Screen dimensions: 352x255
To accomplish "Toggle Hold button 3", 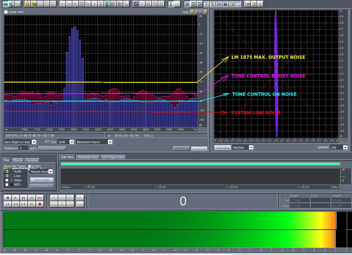I will [x=201, y=12].
